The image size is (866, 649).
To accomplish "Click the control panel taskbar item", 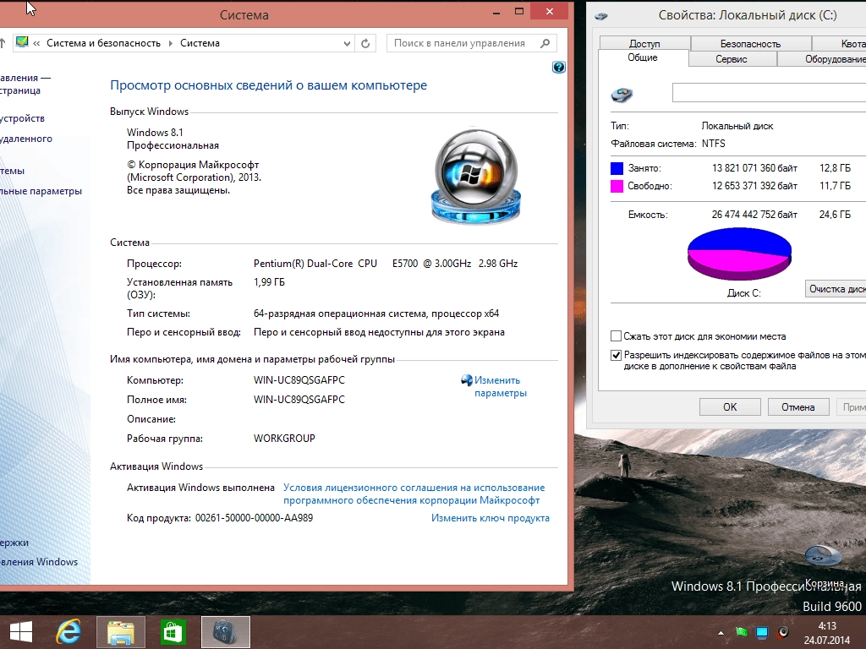I will point(225,632).
